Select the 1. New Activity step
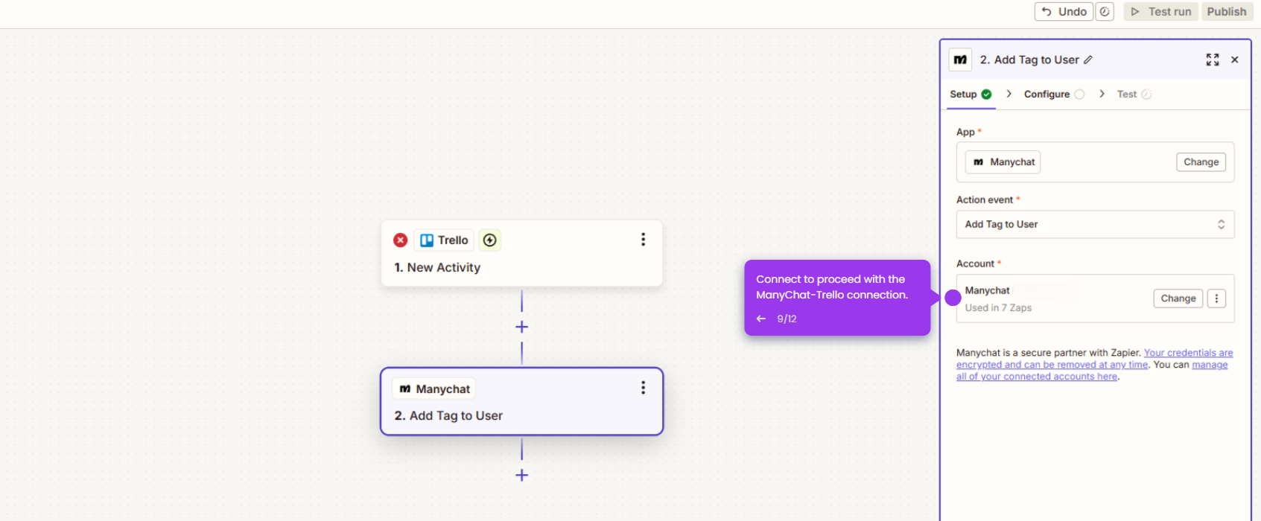The width and height of the screenshot is (1261, 521). (521, 253)
